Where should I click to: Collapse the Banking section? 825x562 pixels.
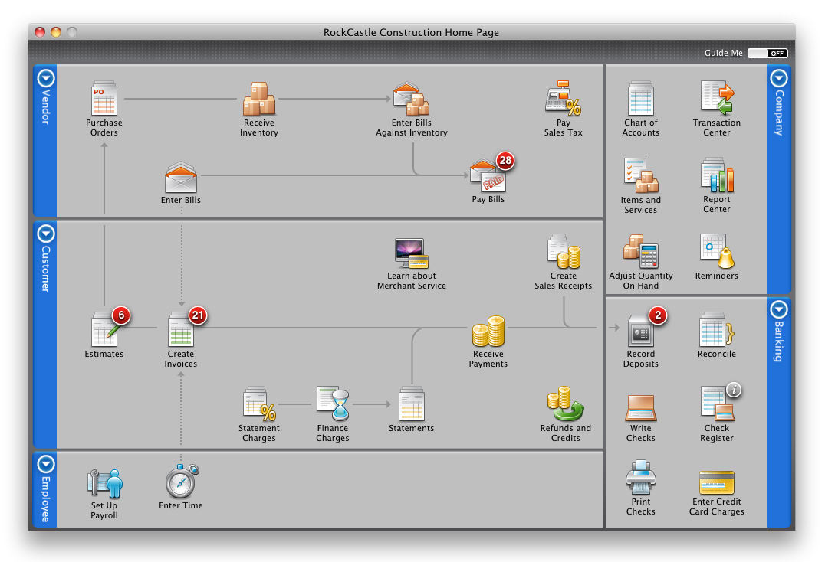tap(778, 310)
